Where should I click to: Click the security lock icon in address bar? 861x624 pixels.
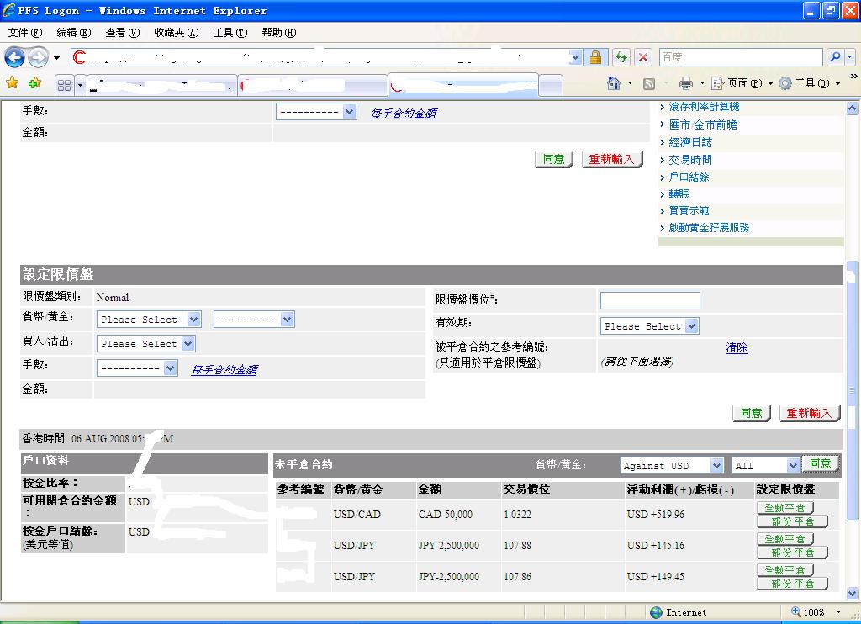click(x=595, y=57)
